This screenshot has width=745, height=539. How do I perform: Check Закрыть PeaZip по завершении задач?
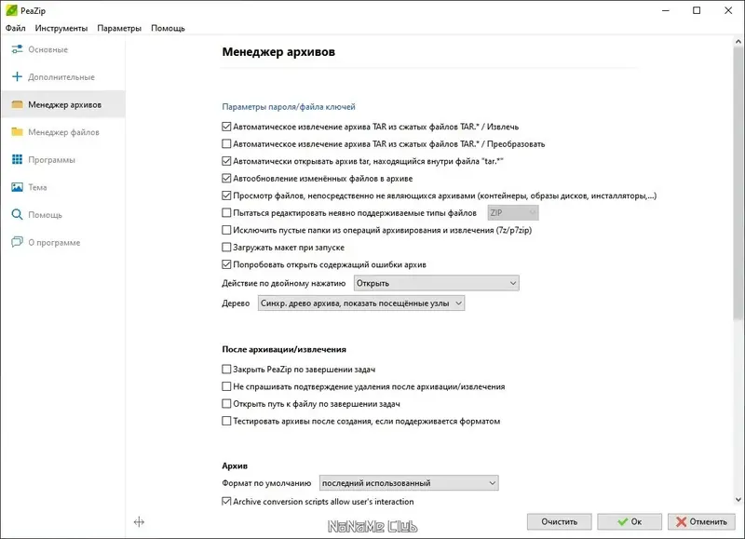click(226, 370)
